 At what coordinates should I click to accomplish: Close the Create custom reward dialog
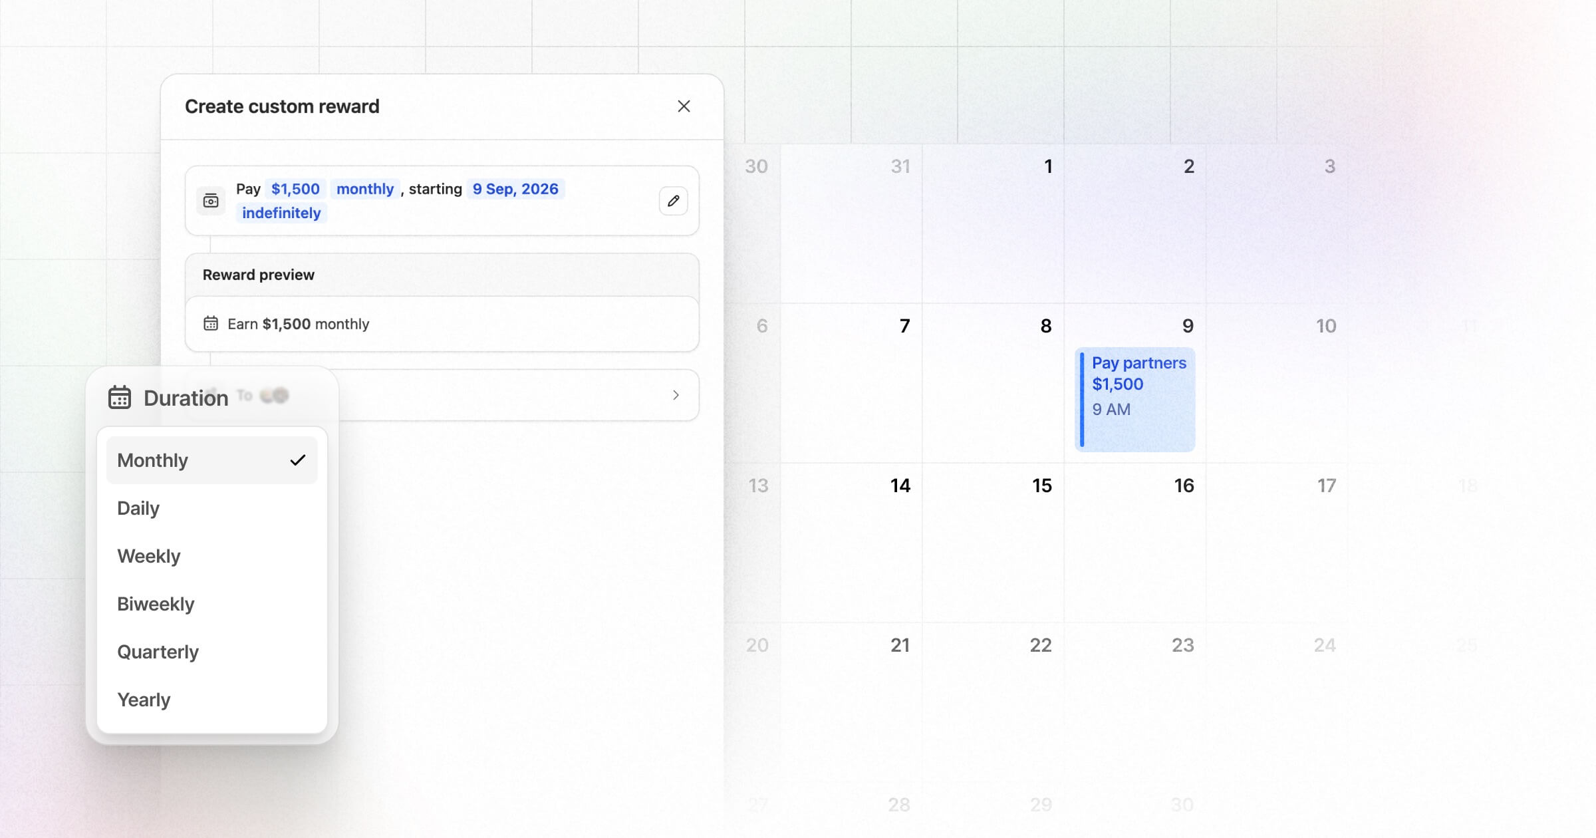pyautogui.click(x=684, y=106)
